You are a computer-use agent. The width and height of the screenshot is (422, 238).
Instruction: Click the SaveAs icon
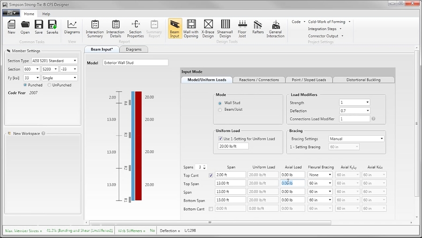[52, 27]
